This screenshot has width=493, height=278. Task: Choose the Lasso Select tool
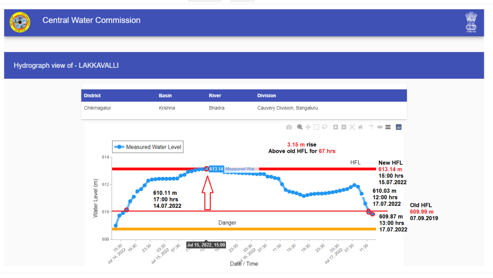[325, 127]
